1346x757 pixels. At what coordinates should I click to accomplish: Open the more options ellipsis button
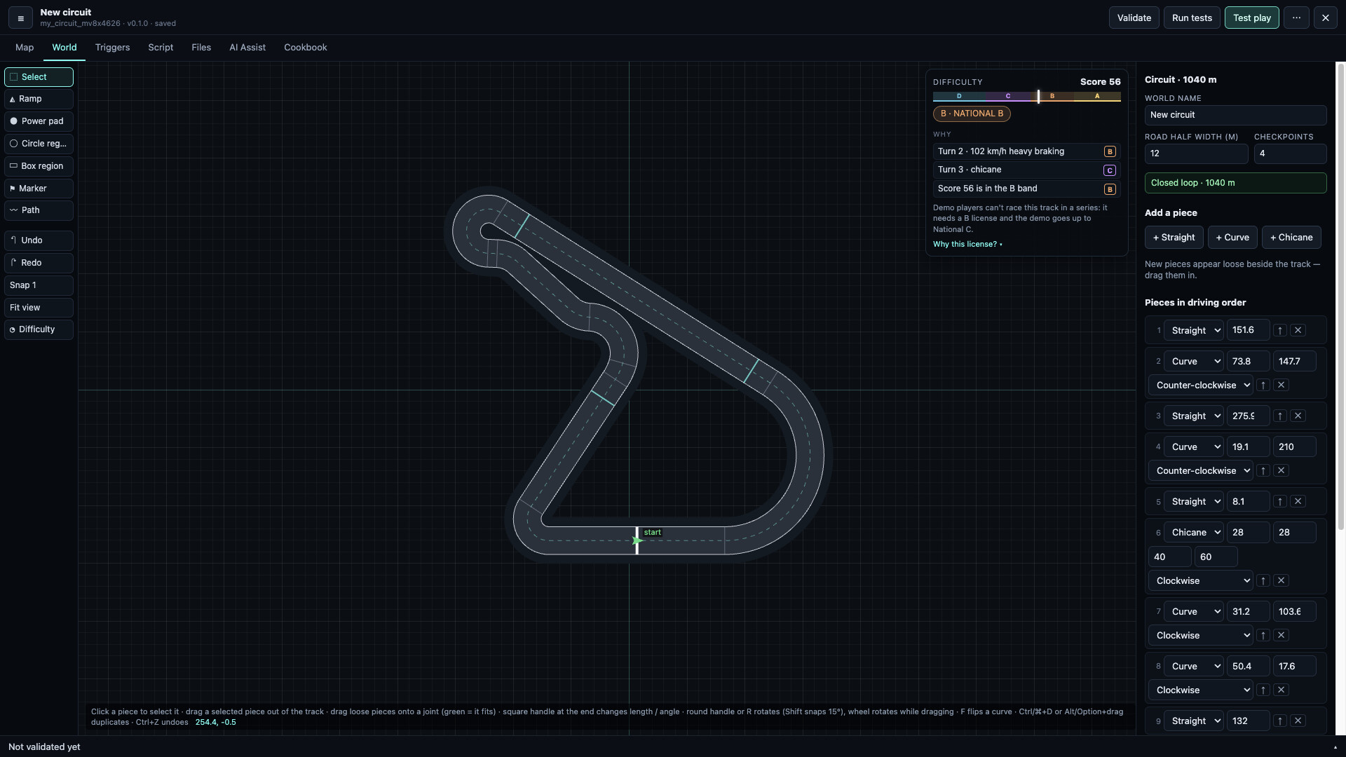1296,18
